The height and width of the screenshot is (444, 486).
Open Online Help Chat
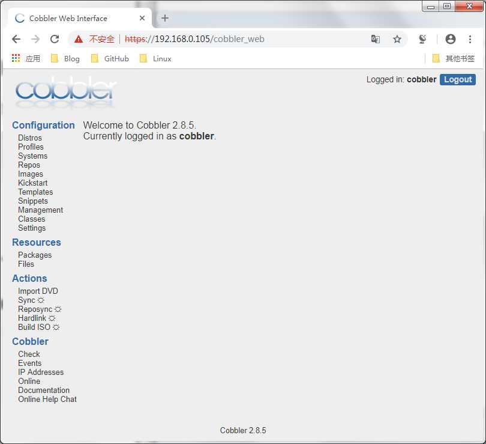point(47,399)
